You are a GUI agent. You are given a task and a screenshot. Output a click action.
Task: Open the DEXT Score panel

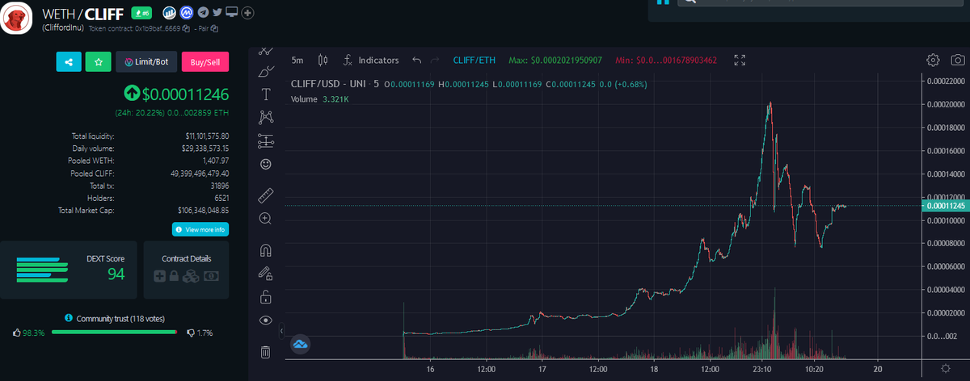67,270
